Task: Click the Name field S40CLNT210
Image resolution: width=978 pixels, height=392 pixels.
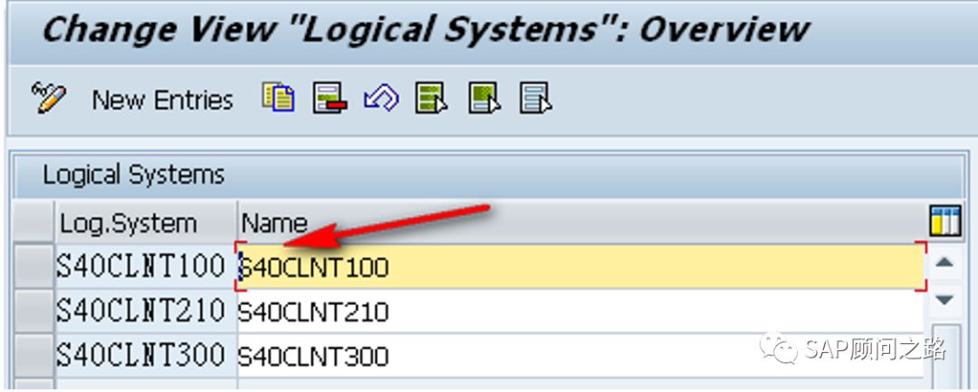Action: [x=580, y=311]
